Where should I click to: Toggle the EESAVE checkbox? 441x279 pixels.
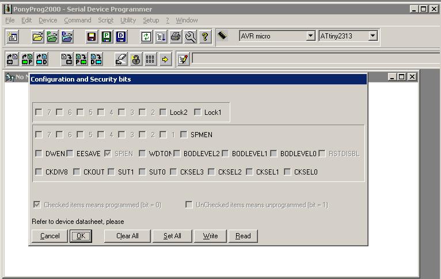[70, 153]
